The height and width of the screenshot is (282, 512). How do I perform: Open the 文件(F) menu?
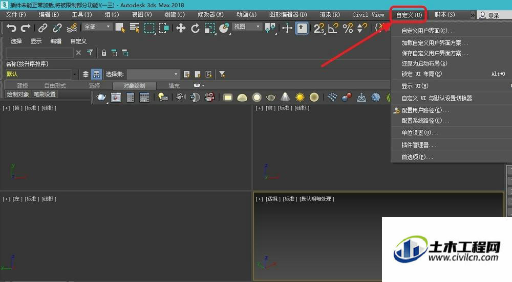click(x=16, y=15)
